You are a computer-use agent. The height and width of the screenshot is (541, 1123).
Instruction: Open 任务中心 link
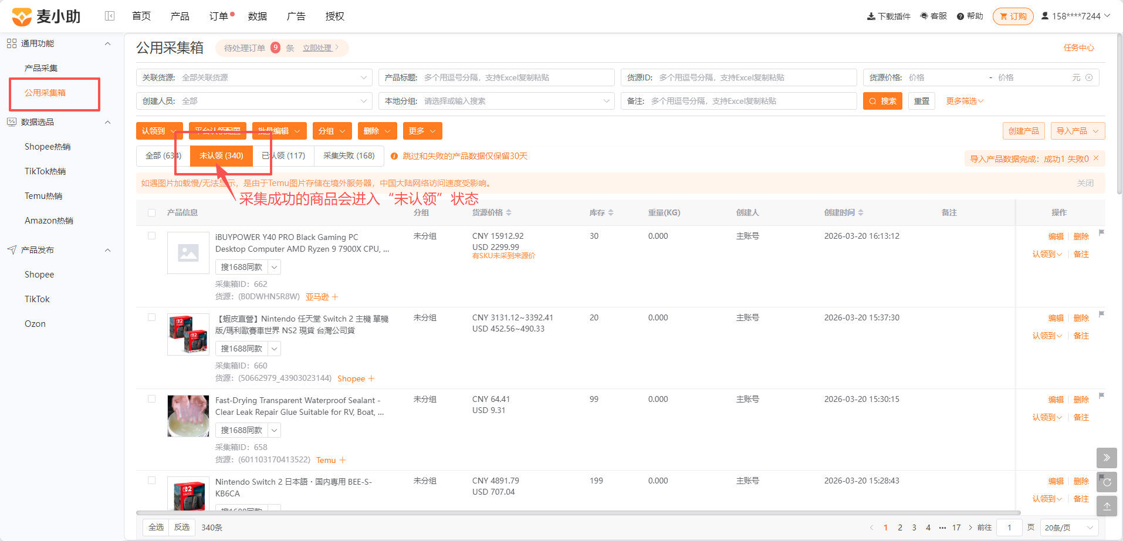pos(1079,48)
